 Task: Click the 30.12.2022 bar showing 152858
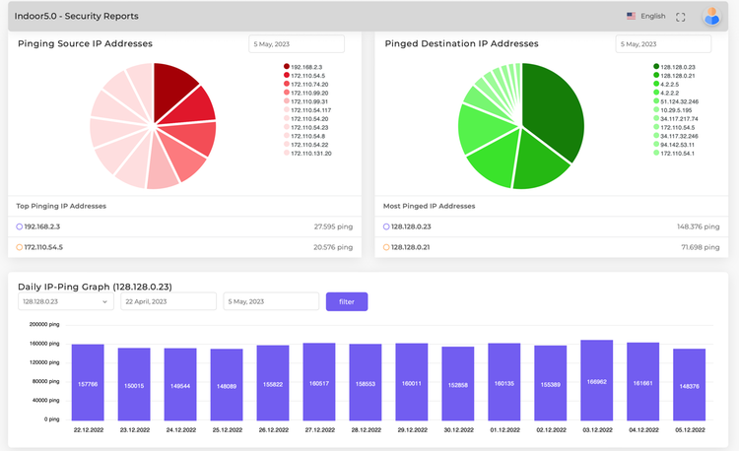[x=457, y=384]
